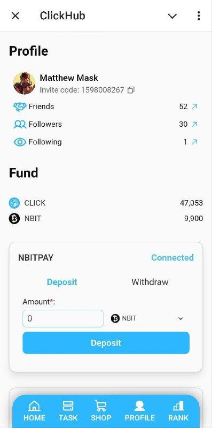The height and width of the screenshot is (428, 212).
Task: Click the Connected status link
Action: click(x=172, y=258)
